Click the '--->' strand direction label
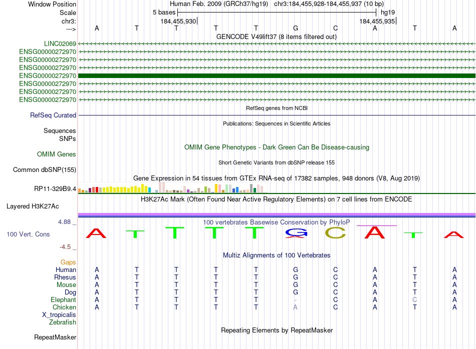Image resolution: width=476 pixels, height=349 pixels. coord(71,29)
